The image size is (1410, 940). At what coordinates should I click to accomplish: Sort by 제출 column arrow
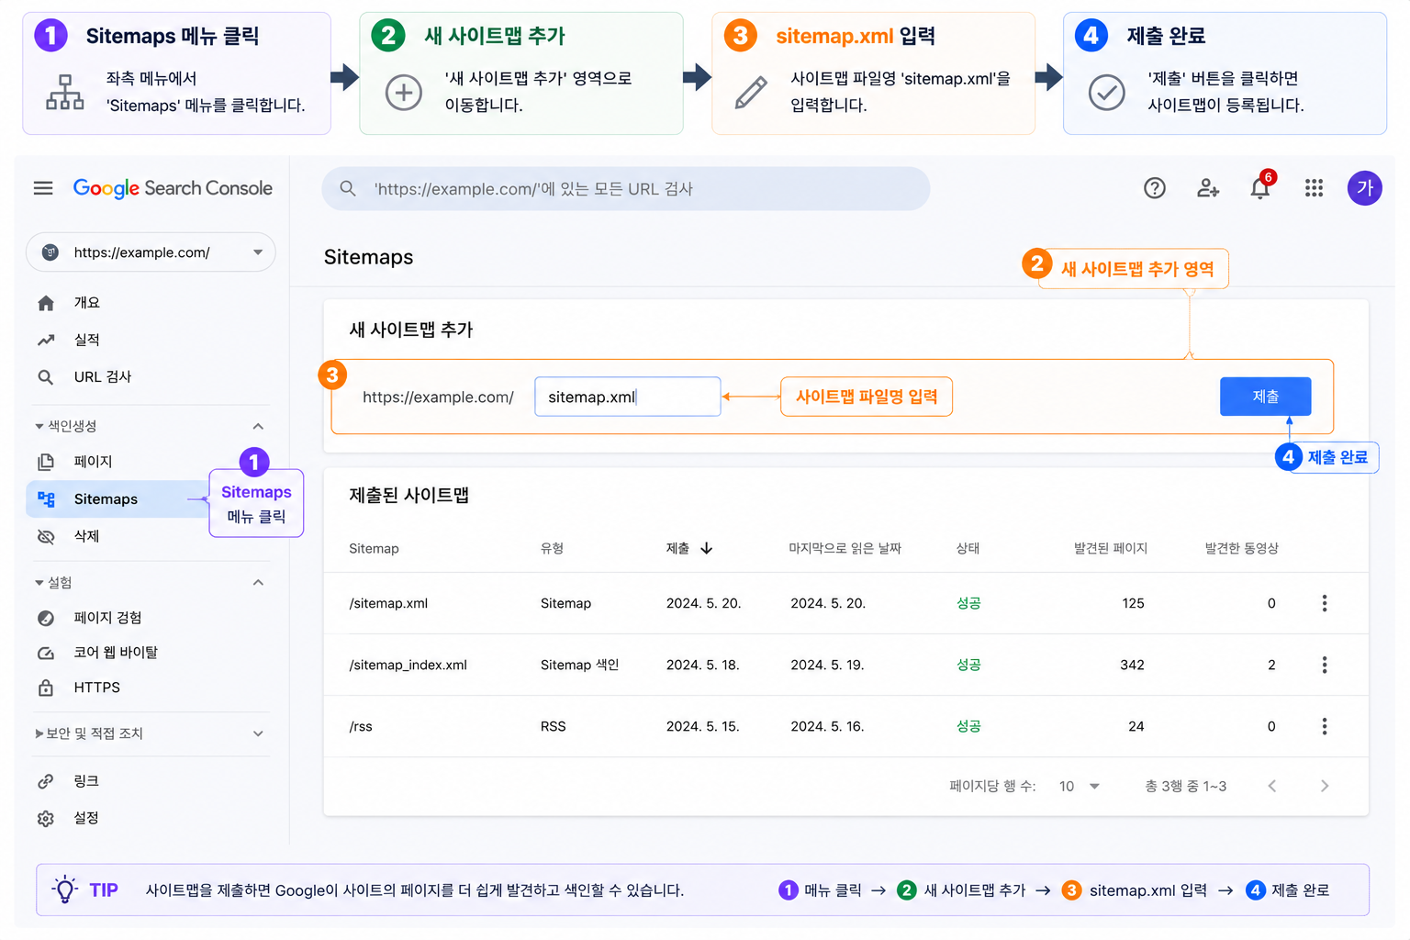point(706,548)
